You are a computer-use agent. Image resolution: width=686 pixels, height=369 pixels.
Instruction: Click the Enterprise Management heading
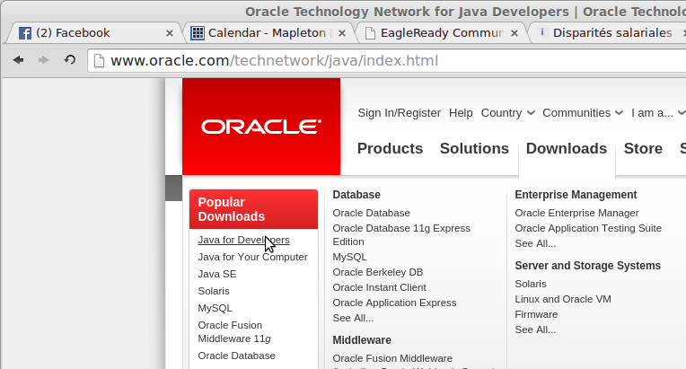coord(576,195)
